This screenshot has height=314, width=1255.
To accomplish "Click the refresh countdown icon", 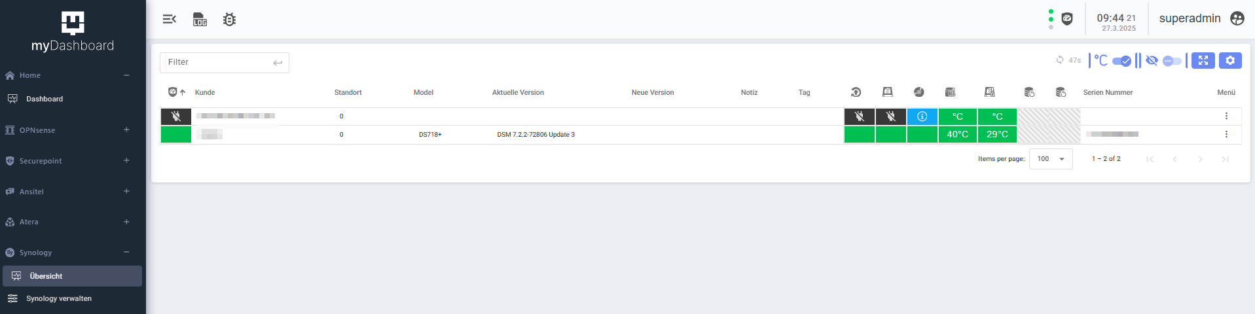I will point(1060,60).
